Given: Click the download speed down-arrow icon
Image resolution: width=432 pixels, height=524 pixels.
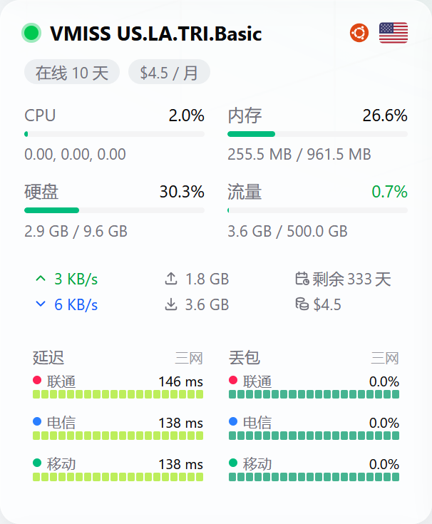Looking at the screenshot, I should (41, 304).
